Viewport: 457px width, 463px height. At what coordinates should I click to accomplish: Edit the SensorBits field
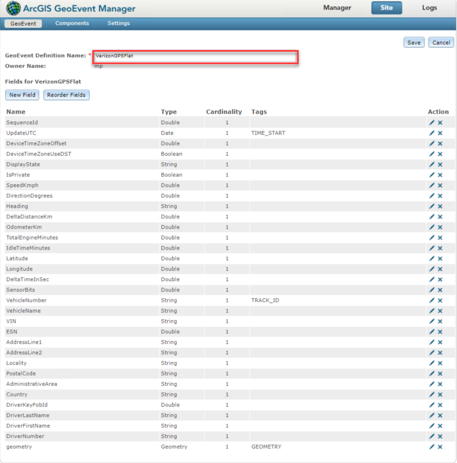click(432, 289)
